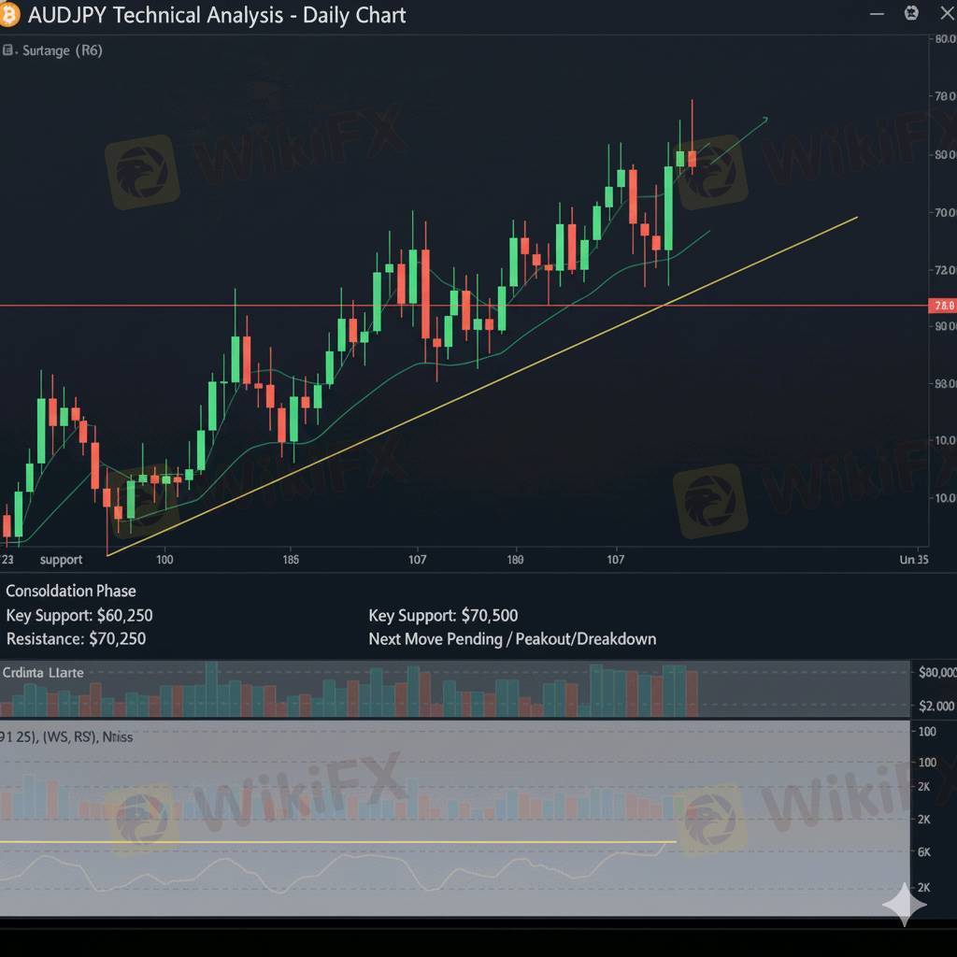The height and width of the screenshot is (957, 957).
Task: Click the 'Key Support: $70,500' text
Action: [x=443, y=615]
